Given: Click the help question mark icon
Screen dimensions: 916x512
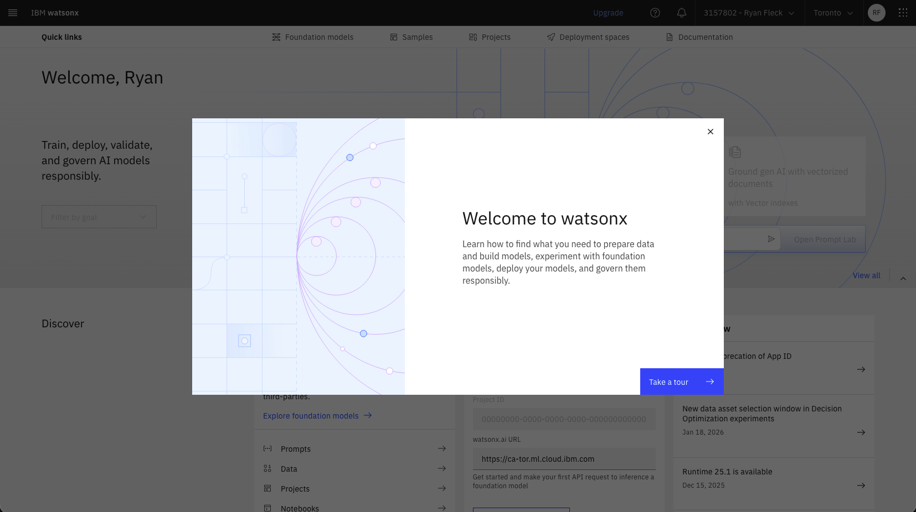Looking at the screenshot, I should tap(655, 13).
